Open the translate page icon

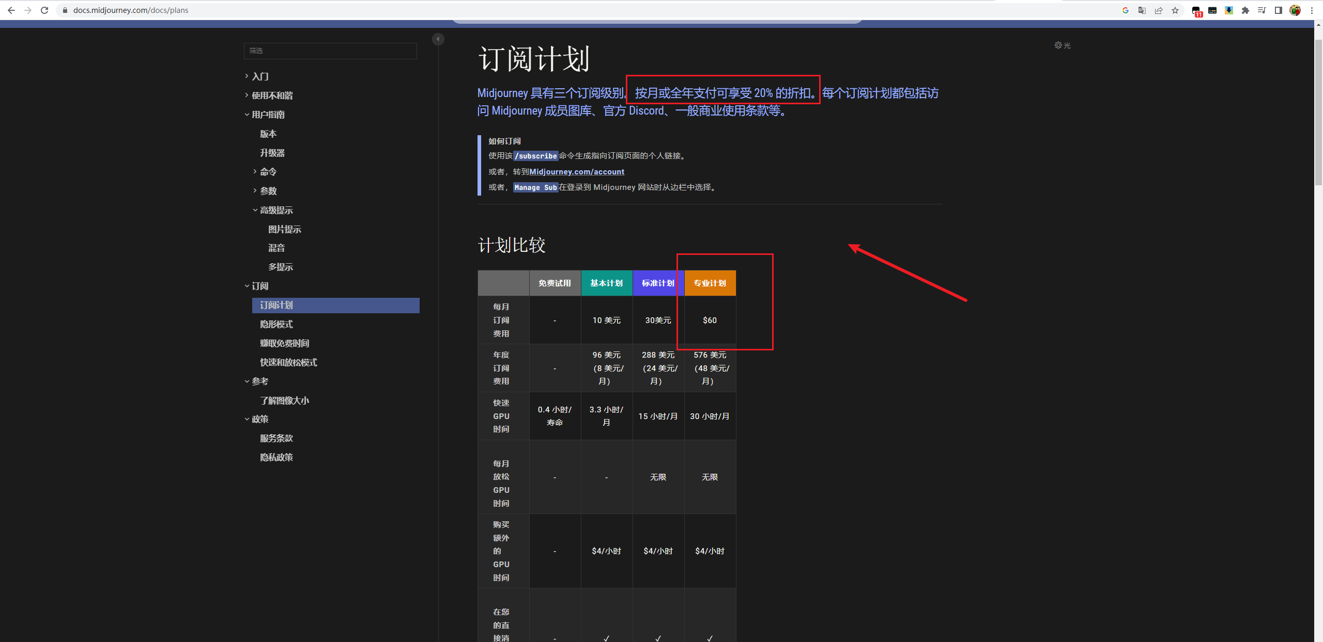pos(1142,10)
